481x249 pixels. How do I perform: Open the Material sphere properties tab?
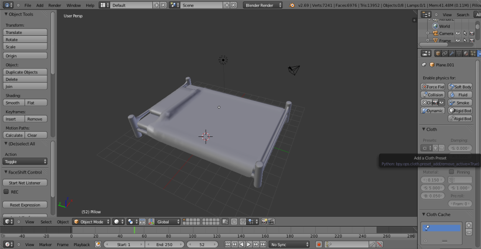coord(466,53)
